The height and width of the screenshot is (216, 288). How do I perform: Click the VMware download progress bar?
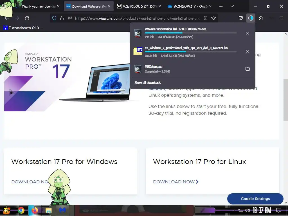point(191,33)
